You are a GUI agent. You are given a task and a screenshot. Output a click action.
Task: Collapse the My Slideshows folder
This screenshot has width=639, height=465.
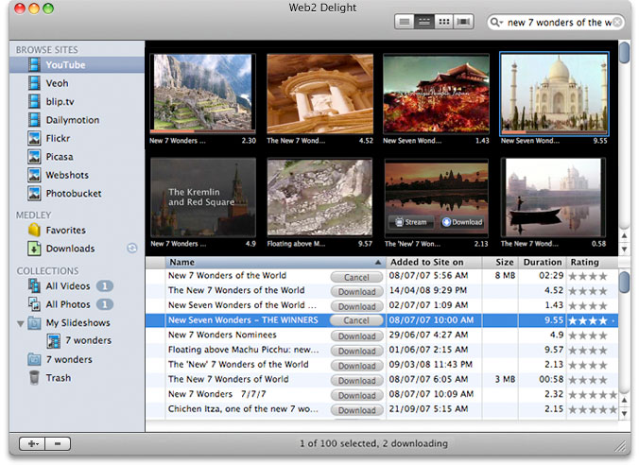point(21,323)
